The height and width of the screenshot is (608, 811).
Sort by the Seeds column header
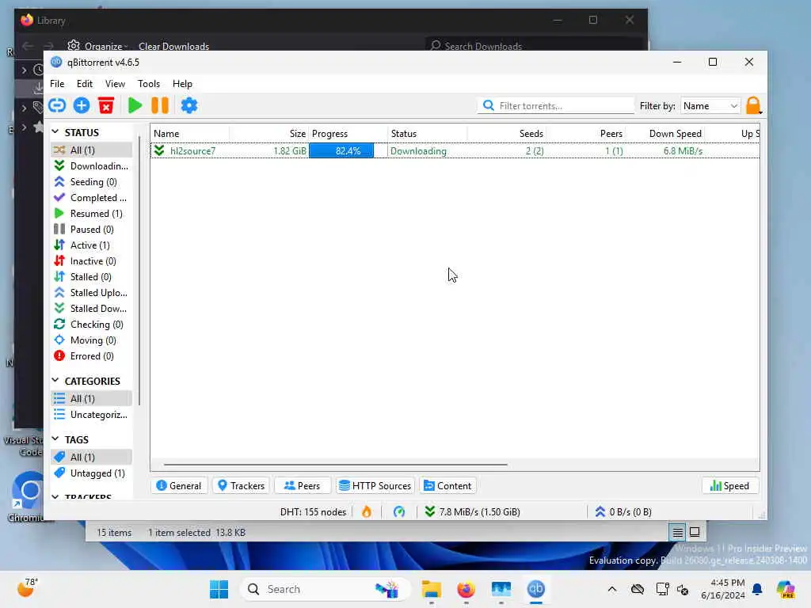[x=507, y=133]
